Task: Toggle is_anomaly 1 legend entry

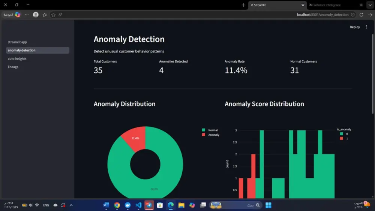Action: tap(344, 138)
